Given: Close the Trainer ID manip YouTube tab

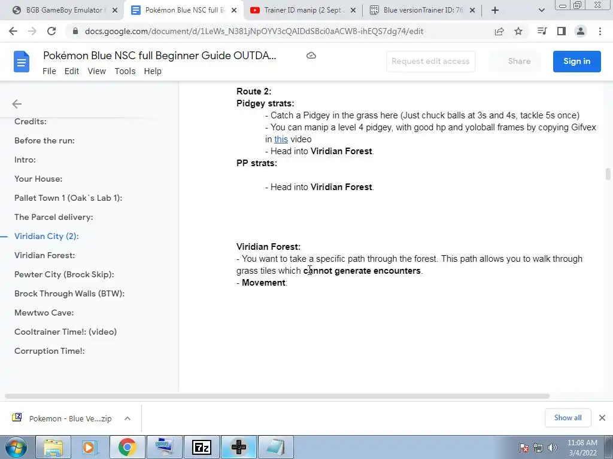Looking at the screenshot, I should (x=353, y=11).
